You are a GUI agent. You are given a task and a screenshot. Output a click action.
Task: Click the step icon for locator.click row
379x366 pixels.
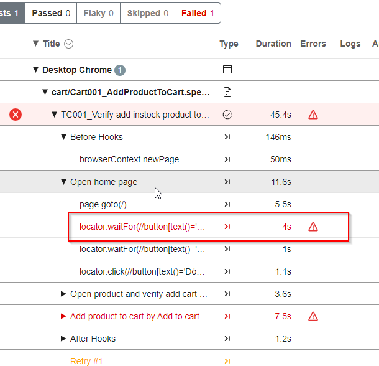227,271
